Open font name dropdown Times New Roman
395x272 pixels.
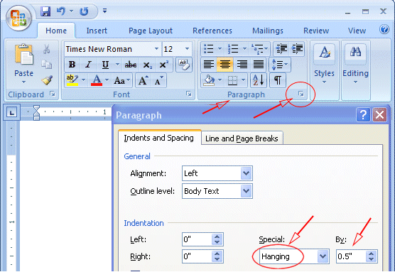pyautogui.click(x=156, y=48)
